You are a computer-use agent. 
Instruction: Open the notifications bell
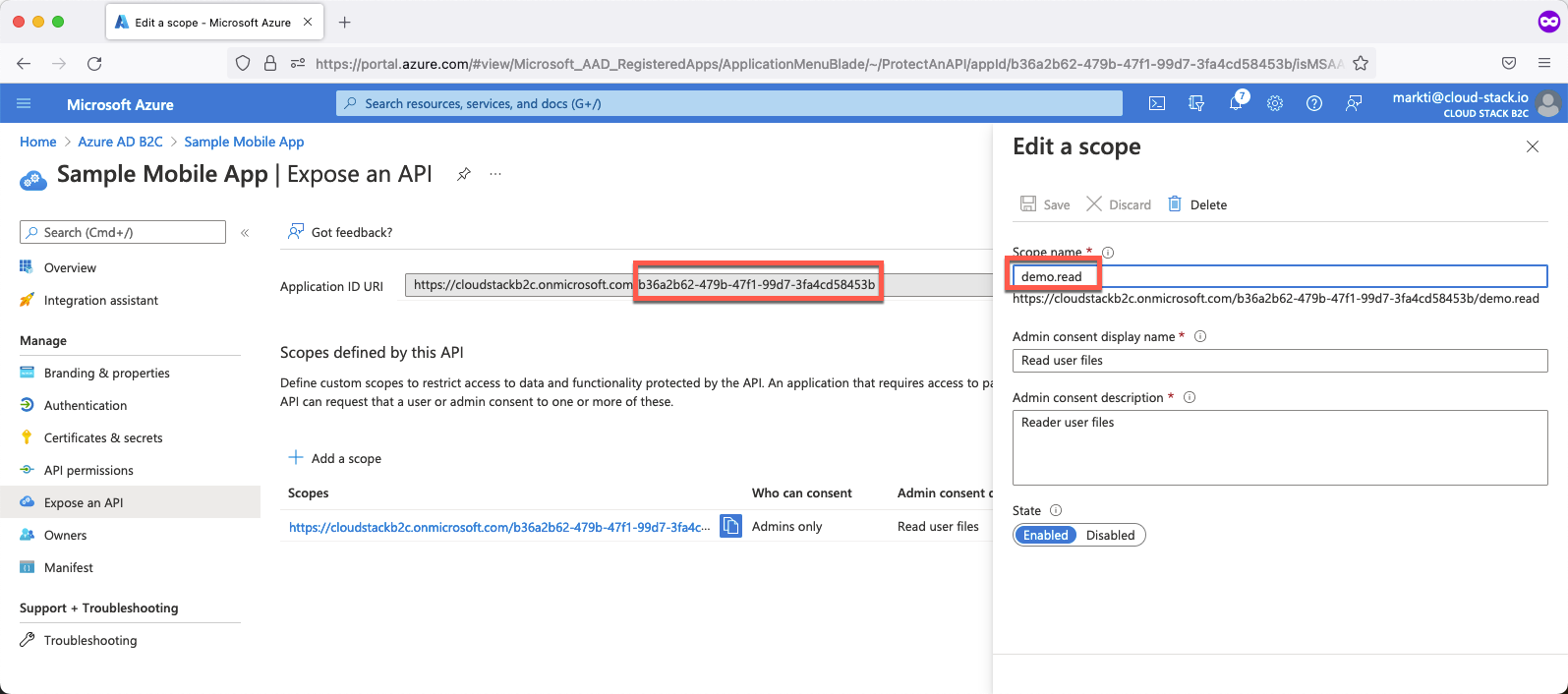[x=1236, y=103]
